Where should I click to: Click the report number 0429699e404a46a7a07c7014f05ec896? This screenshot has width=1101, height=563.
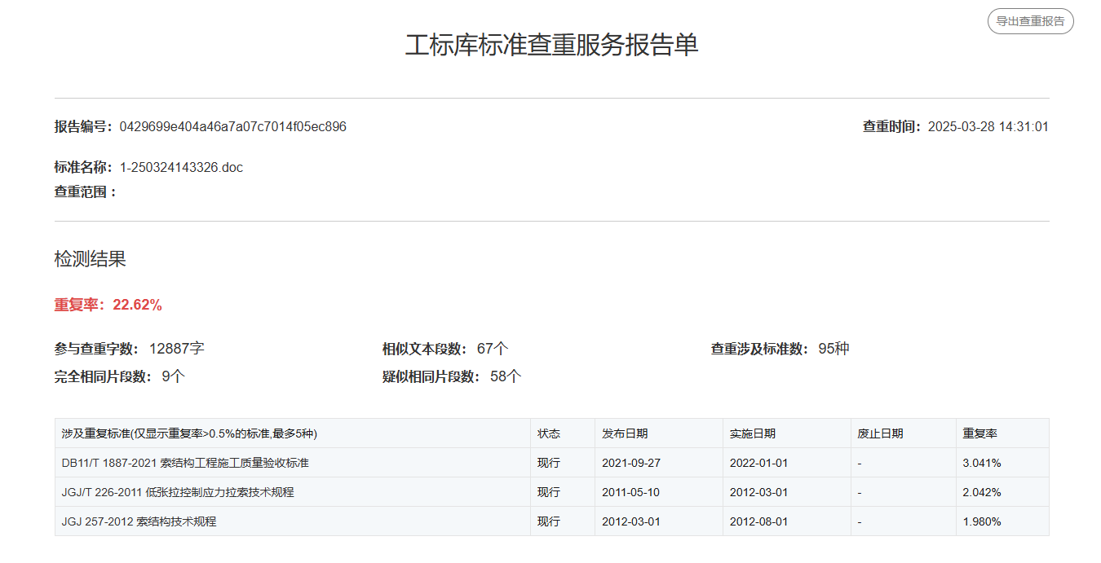(x=232, y=127)
